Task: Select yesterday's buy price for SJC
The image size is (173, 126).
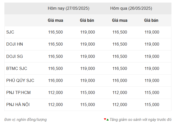Action: pos(120,32)
